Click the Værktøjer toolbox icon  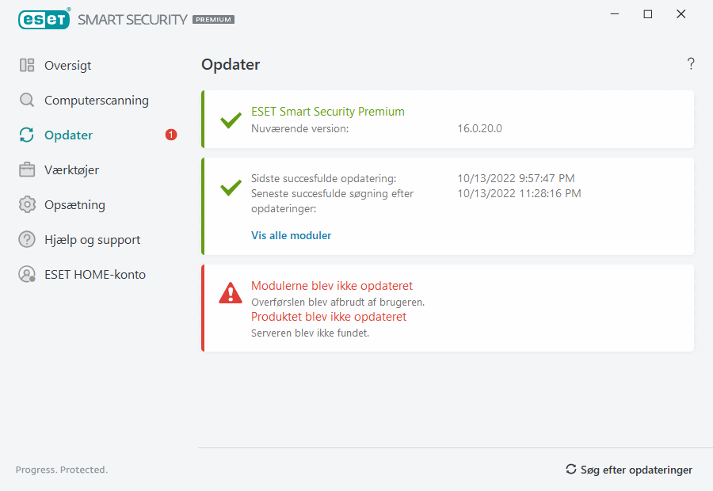[27, 170]
